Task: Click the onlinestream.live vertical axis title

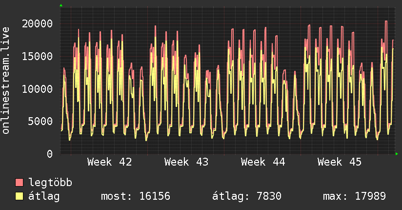Action: pyautogui.click(x=5, y=81)
